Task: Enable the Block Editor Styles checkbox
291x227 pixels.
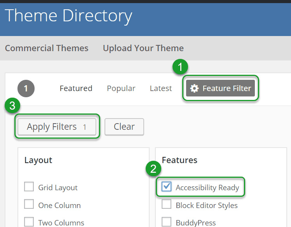Action: 166,204
